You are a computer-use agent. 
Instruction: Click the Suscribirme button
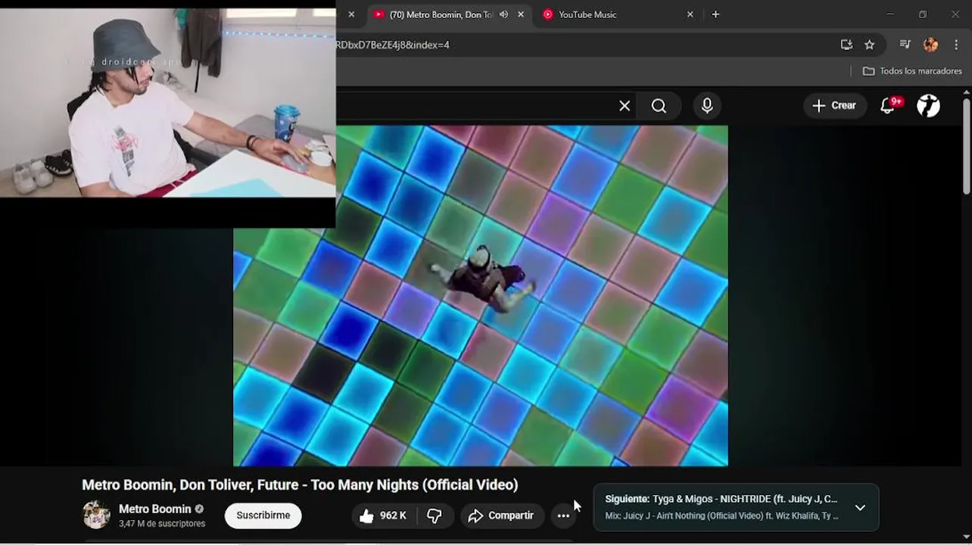click(263, 515)
